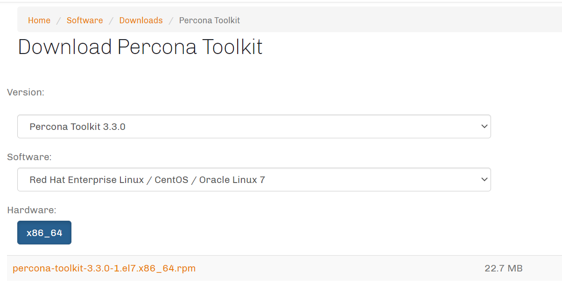Click the Version: field label
Screen dimensions: 562x298
point(26,92)
